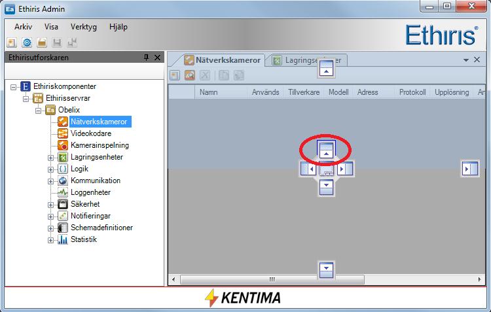Image resolution: width=491 pixels, height=312 pixels.
Task: Click the Nätverkskameror camera icon in tree
Action: [63, 122]
